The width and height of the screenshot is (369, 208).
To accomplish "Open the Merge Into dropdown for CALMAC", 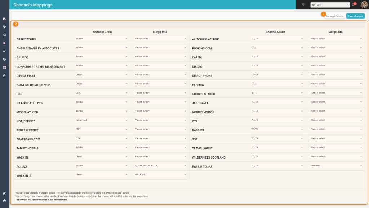I will 160,57.
